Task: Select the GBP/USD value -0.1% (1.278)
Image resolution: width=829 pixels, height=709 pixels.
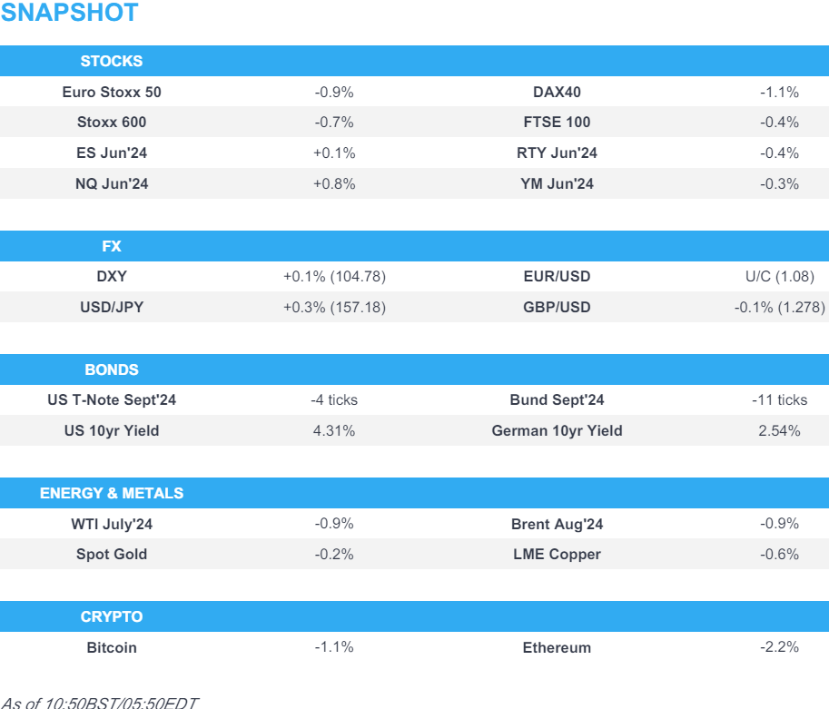Action: (779, 308)
